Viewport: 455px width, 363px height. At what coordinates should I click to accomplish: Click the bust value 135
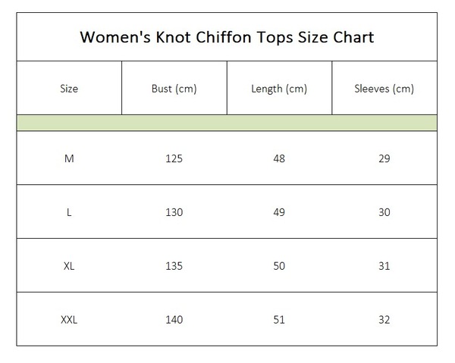pos(174,266)
